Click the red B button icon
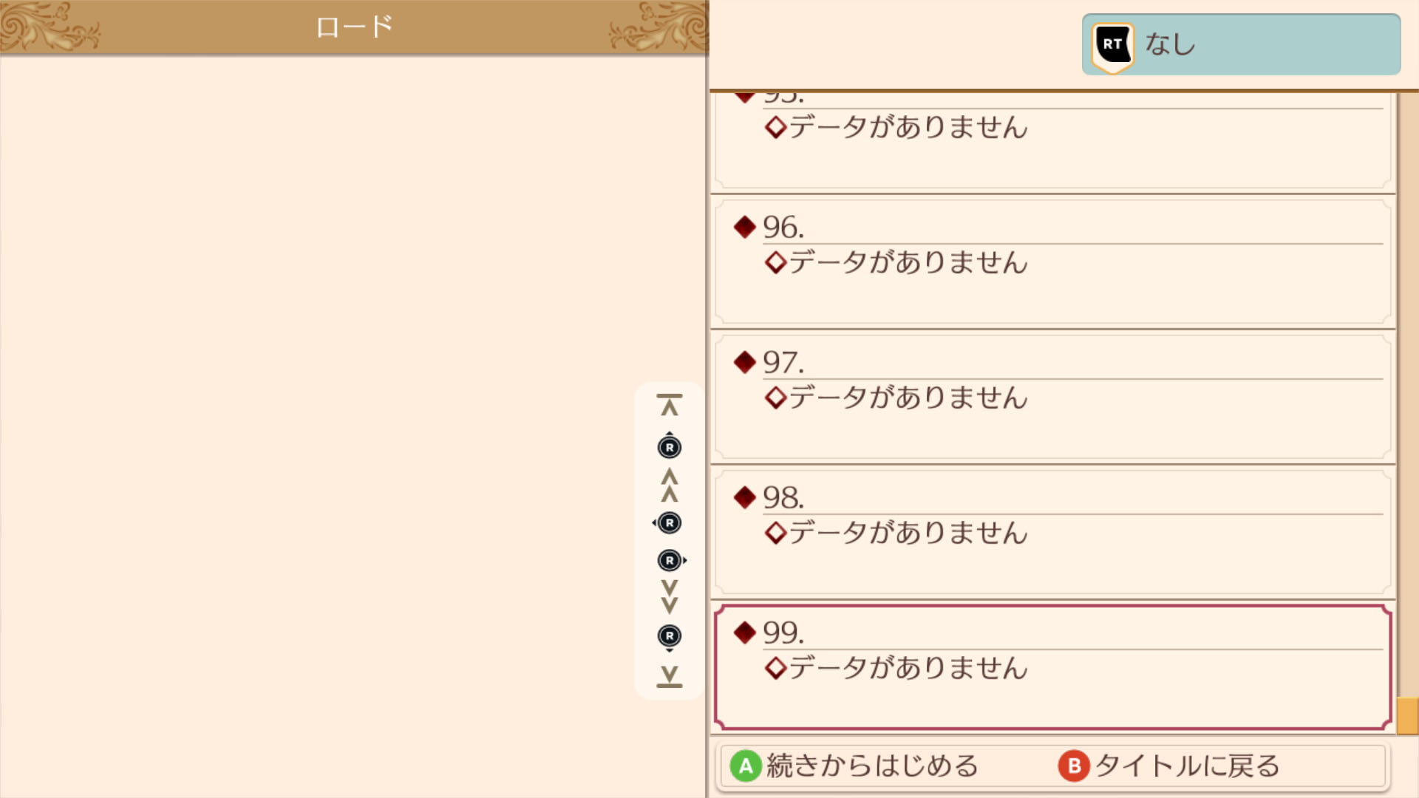The image size is (1419, 798). [x=1074, y=766]
